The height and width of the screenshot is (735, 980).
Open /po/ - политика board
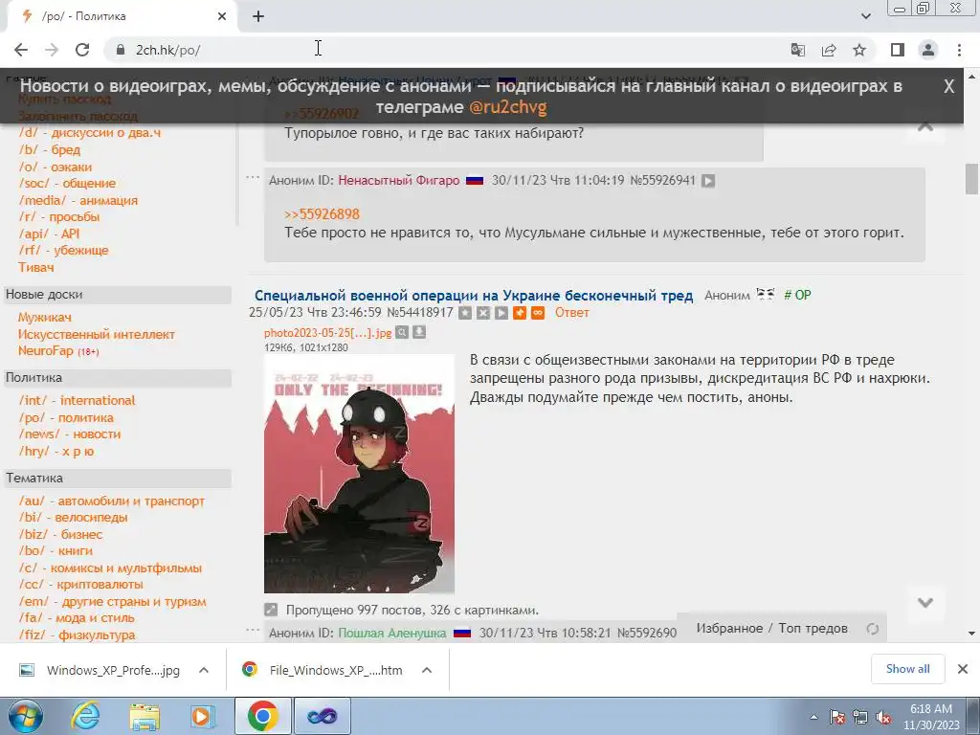click(66, 417)
